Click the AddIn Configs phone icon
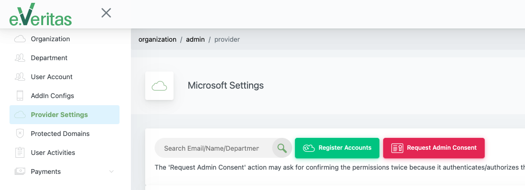Image resolution: width=525 pixels, height=190 pixels. pyautogui.click(x=20, y=96)
